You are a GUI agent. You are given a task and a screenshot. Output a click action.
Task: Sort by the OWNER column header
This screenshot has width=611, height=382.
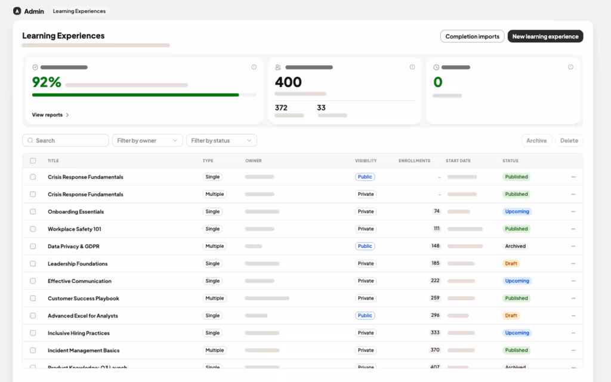[253, 161]
